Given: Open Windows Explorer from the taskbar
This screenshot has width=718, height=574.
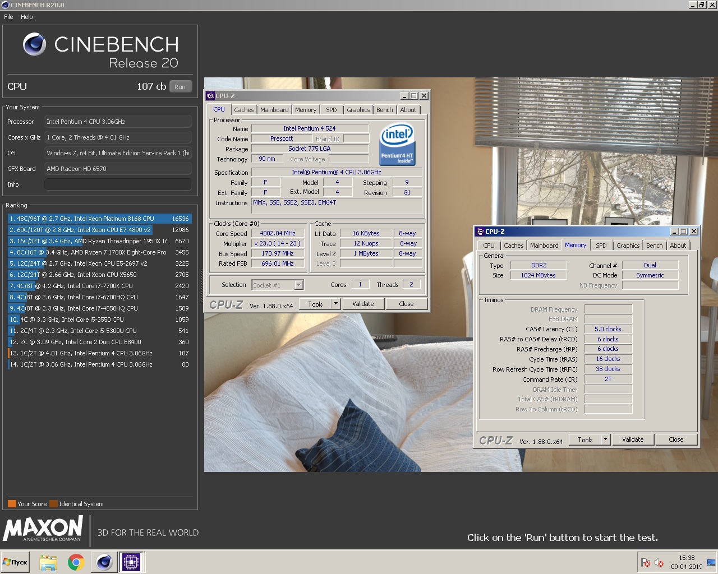Looking at the screenshot, I should [48, 562].
